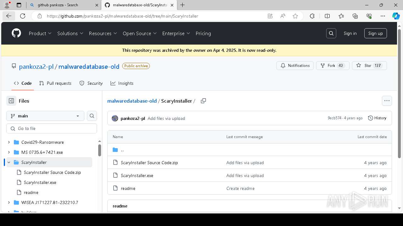This screenshot has width=403, height=226.
Task: Open ScaryInstaller.exe in the file list
Action: 137,175
